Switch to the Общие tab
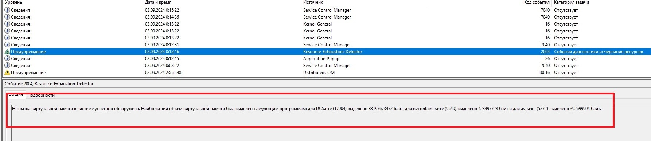Screen dimensions: 651x141 [x=16, y=94]
